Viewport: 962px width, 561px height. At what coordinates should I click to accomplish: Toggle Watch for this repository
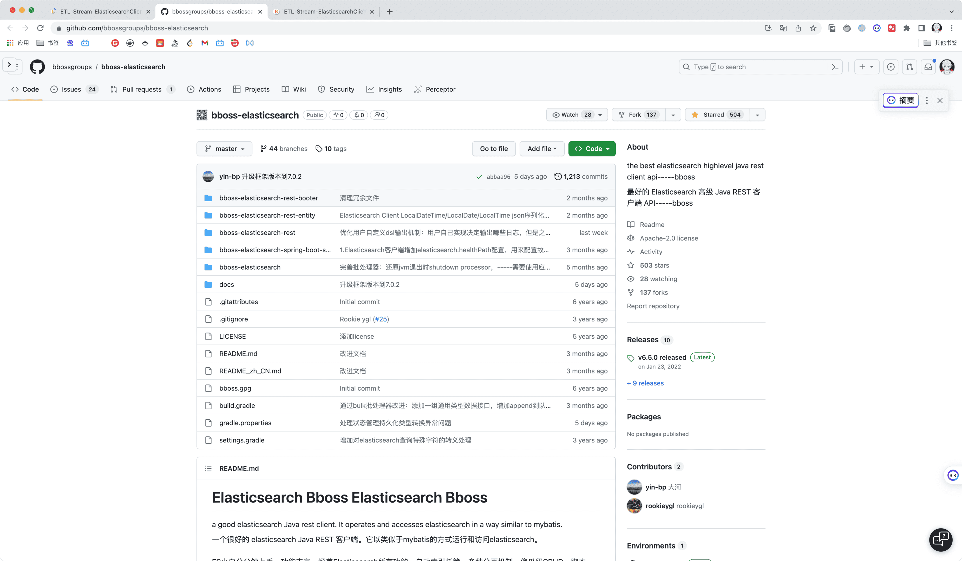[570, 115]
